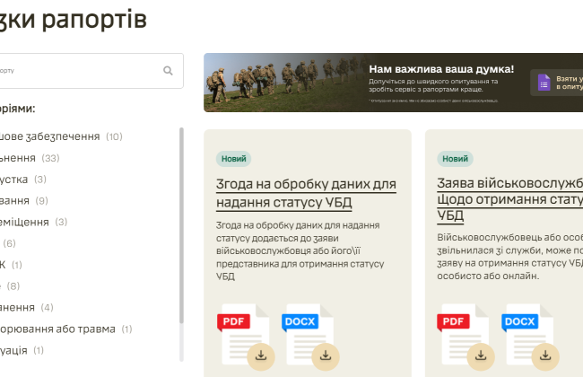Select the category with count (8)

coord(10,286)
